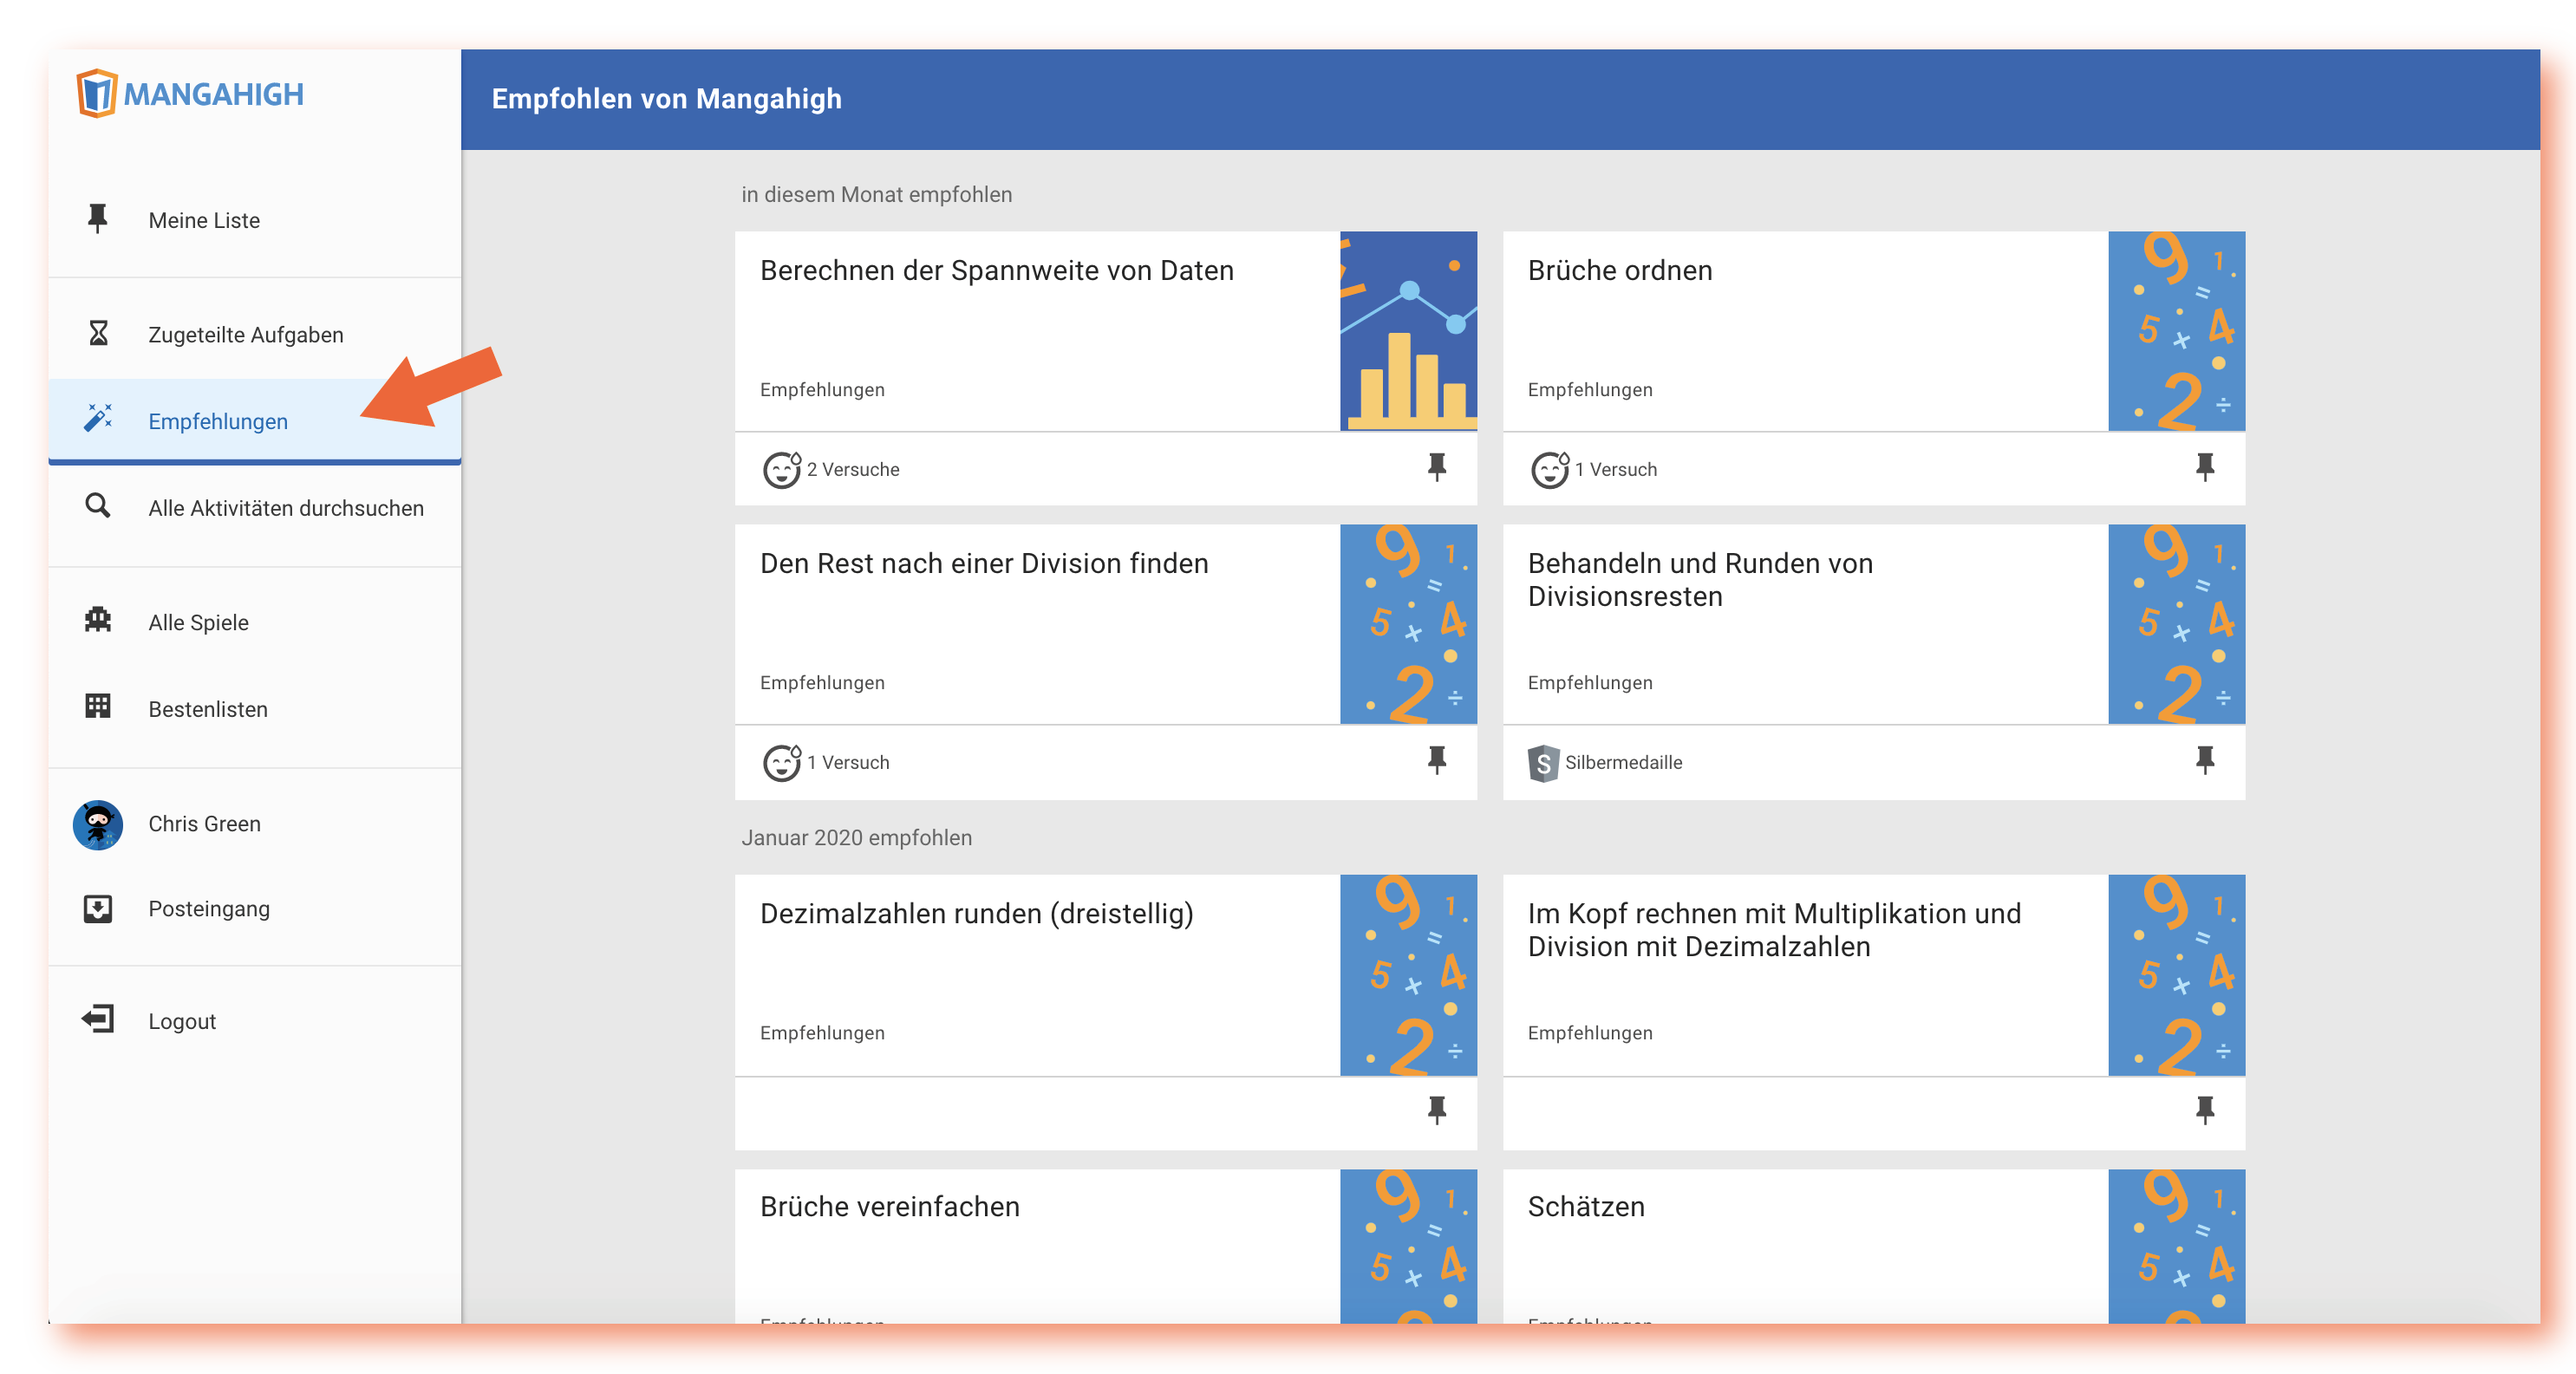Click numbers thumbnail on Den Rest card

pos(1408,624)
